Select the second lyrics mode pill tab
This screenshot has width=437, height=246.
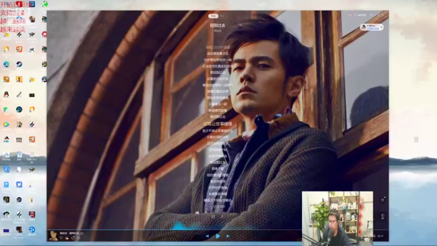[x=222, y=16]
